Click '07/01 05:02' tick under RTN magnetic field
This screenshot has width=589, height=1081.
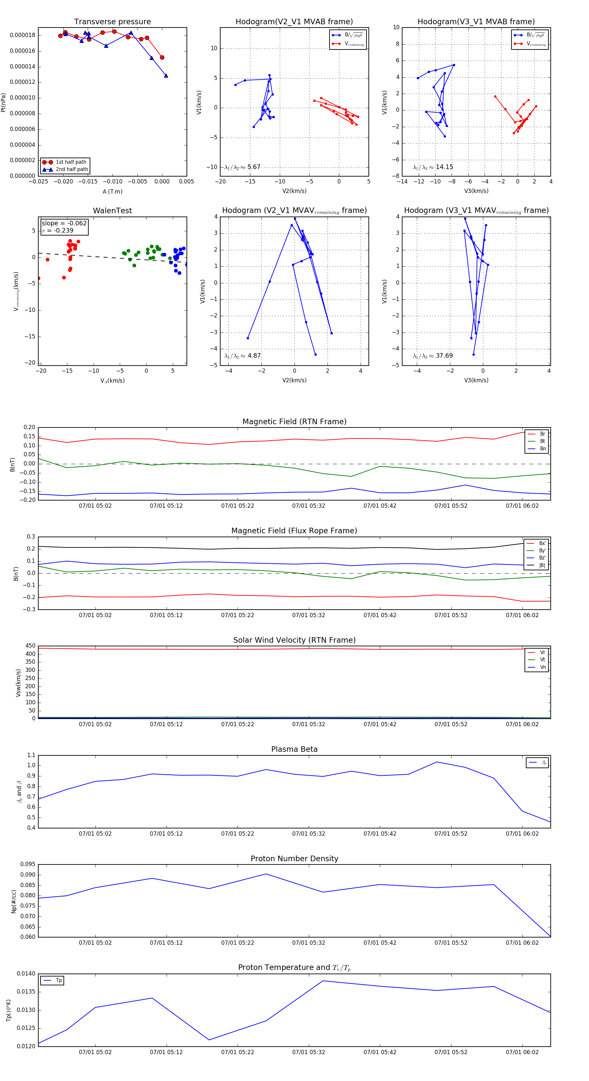(95, 506)
